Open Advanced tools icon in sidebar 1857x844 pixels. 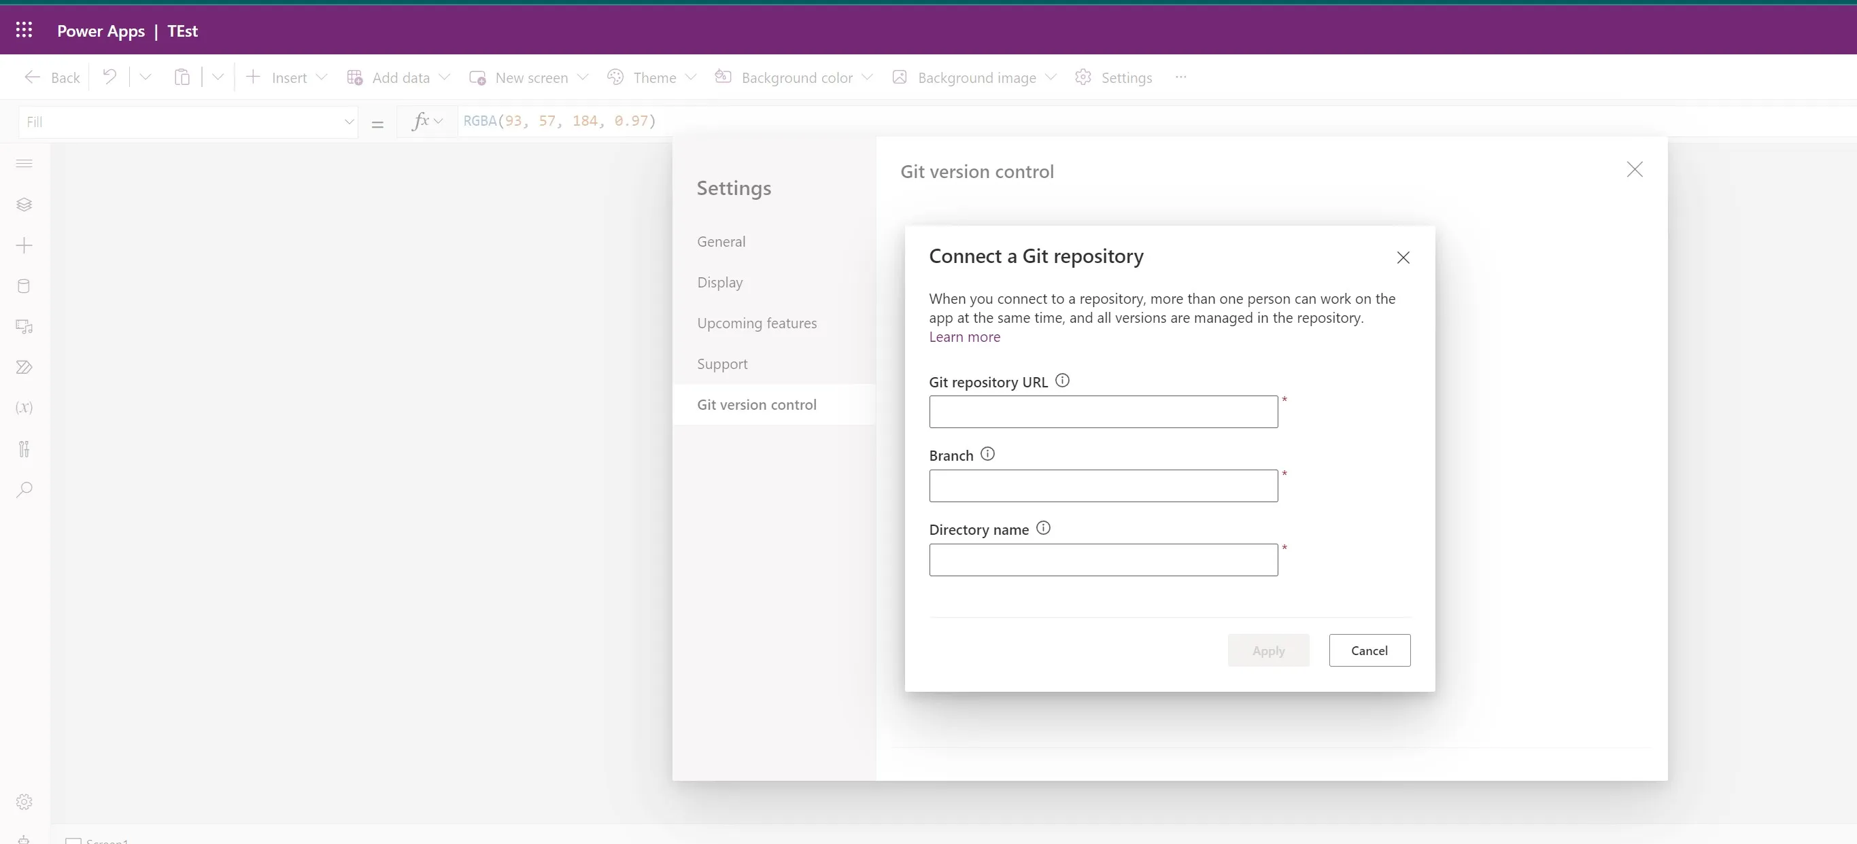(x=24, y=449)
